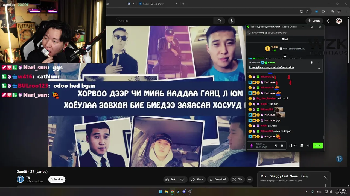Close the Mix - Shaggy feat Nona panel
Image resolution: width=350 pixels, height=196 pixels.
(x=326, y=178)
